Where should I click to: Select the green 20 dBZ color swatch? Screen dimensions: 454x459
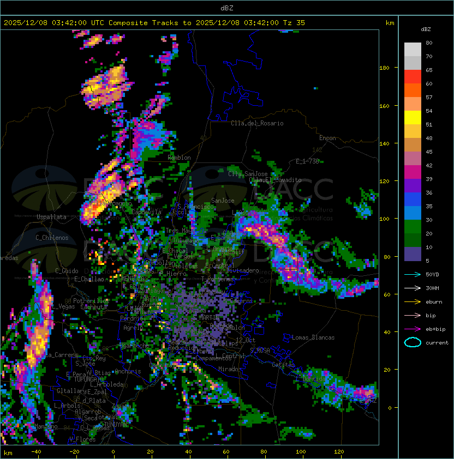[413, 227]
